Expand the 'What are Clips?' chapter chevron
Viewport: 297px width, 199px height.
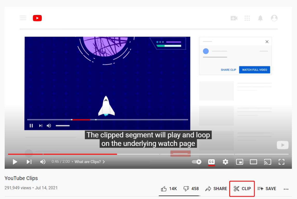(103, 162)
